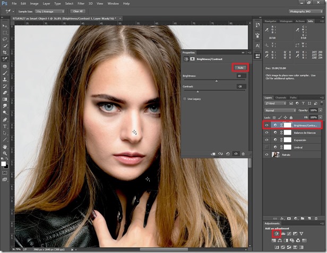Hide the Brightness/Contrast layer
The image size is (327, 253).
266,125
